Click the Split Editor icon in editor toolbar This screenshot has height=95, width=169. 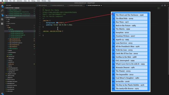[x=165, y=5]
